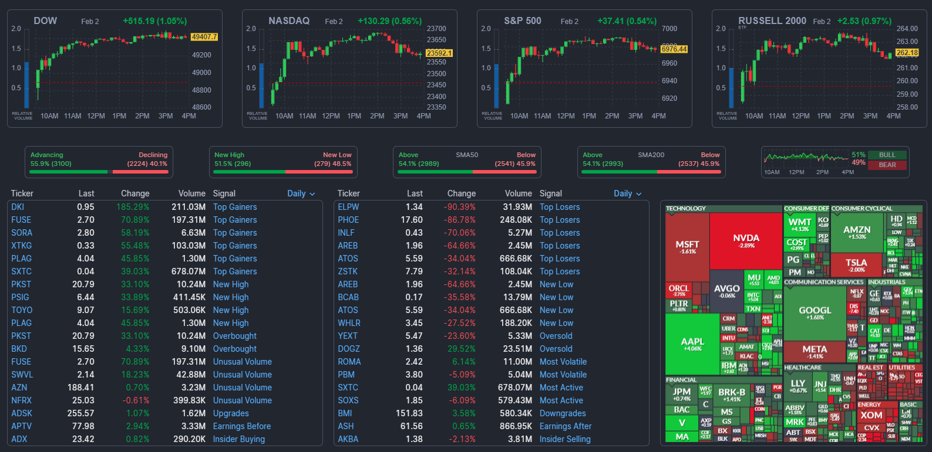Open the SWVL ticker link
This screenshot has height=452, width=932.
click(22, 375)
